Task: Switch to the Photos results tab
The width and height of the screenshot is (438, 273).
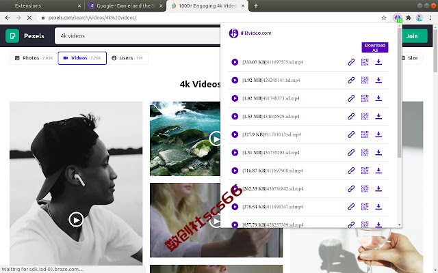Action: pos(34,58)
